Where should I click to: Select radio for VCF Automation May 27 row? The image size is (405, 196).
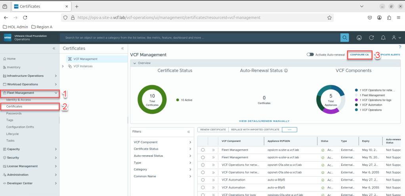(203, 180)
